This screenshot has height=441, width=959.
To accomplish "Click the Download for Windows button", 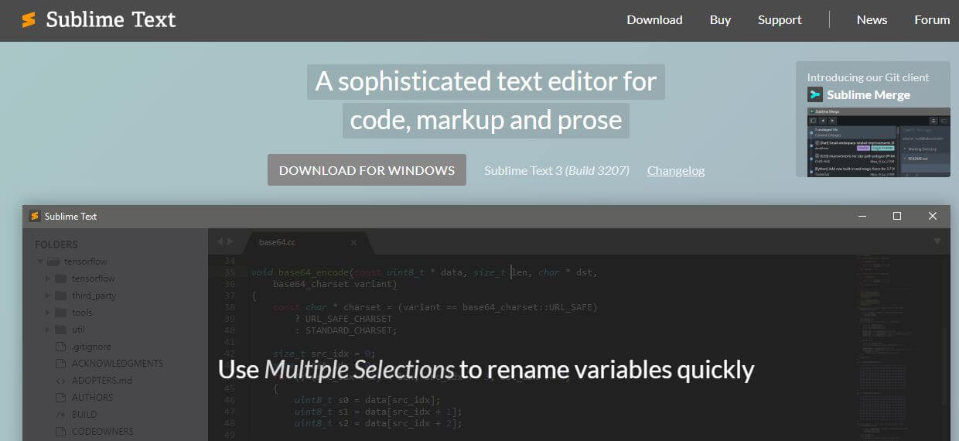I will click(x=367, y=170).
